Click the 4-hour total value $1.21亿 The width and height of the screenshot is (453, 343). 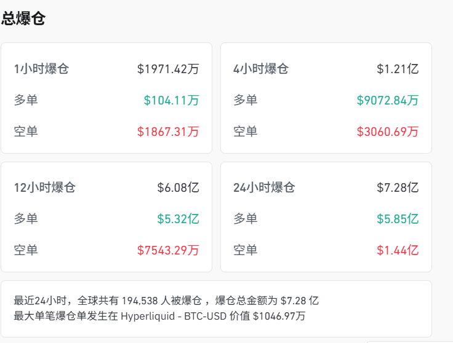coord(398,69)
